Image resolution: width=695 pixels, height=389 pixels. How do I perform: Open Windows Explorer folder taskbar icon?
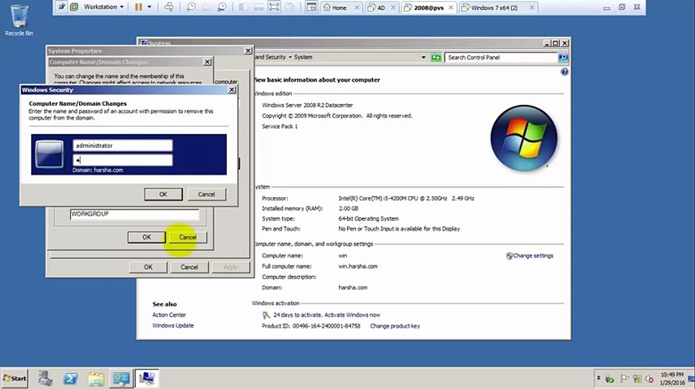[96, 379]
